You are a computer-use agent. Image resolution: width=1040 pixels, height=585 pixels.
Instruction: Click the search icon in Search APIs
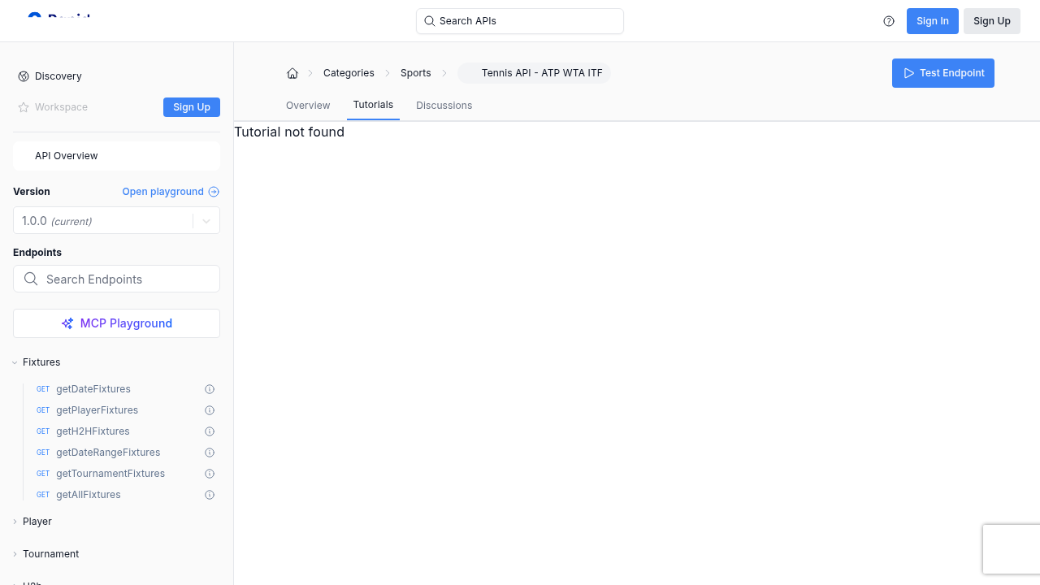click(x=430, y=21)
